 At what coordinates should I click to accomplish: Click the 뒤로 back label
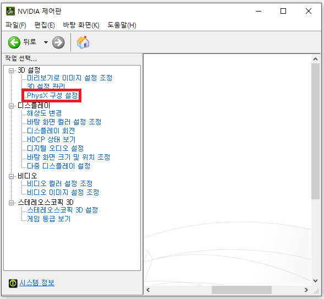coord(30,42)
